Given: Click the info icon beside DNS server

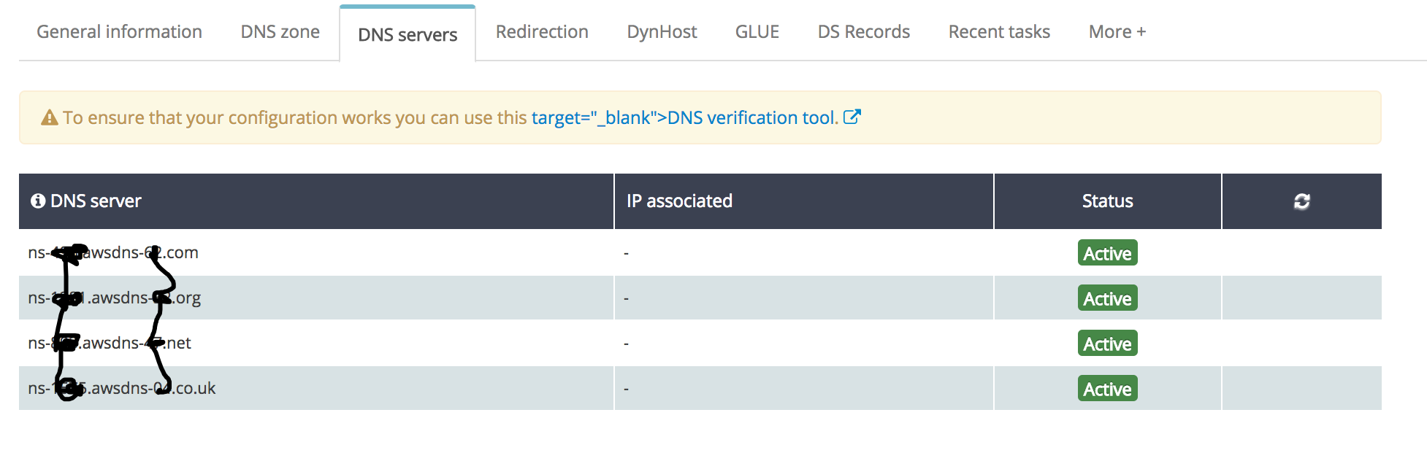Looking at the screenshot, I should click(x=38, y=201).
